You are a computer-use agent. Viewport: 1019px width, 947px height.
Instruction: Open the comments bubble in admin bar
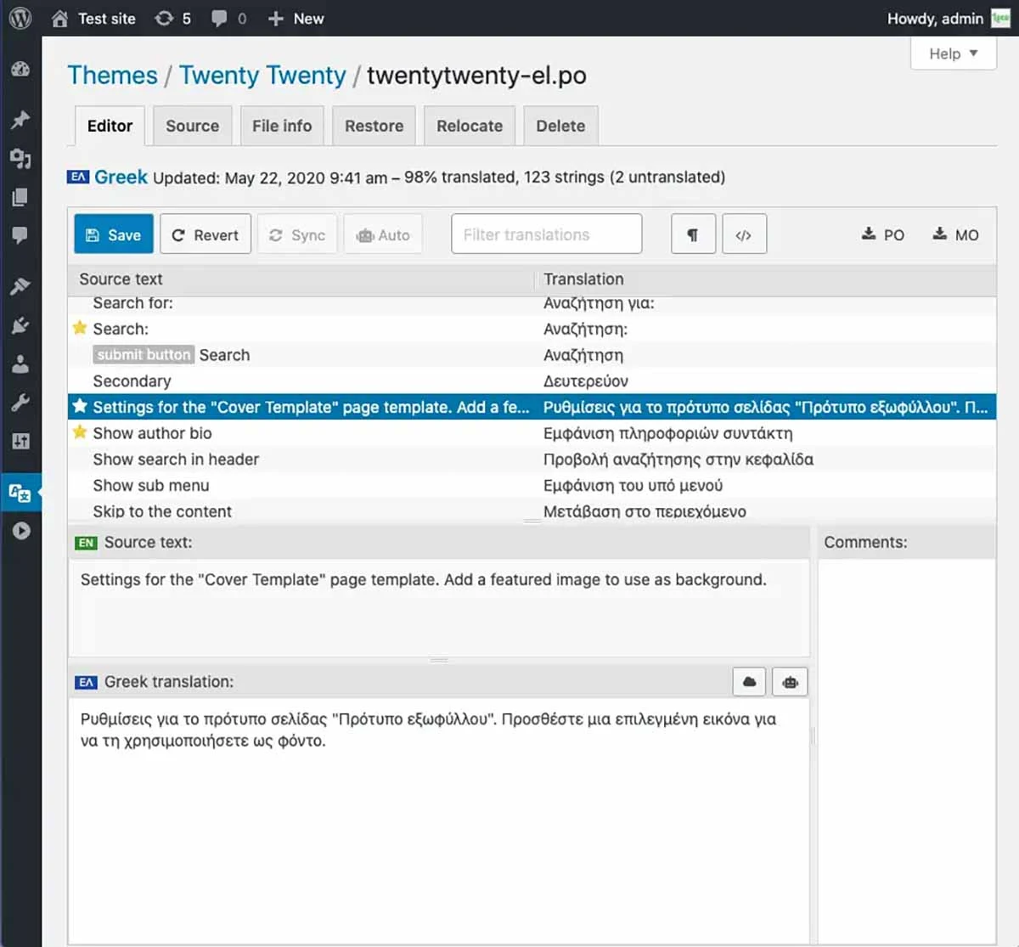pyautogui.click(x=229, y=18)
